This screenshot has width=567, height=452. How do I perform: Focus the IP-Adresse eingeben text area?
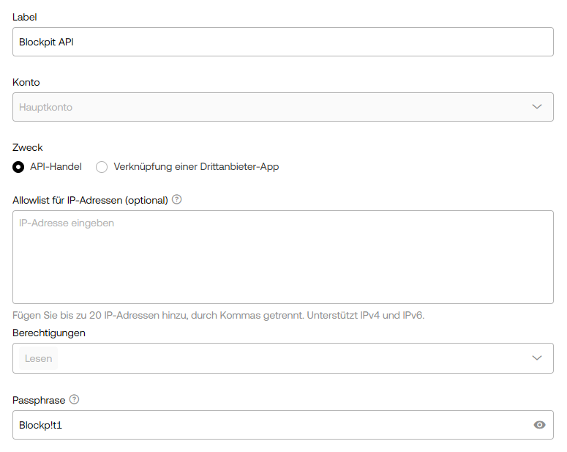pyautogui.click(x=283, y=257)
